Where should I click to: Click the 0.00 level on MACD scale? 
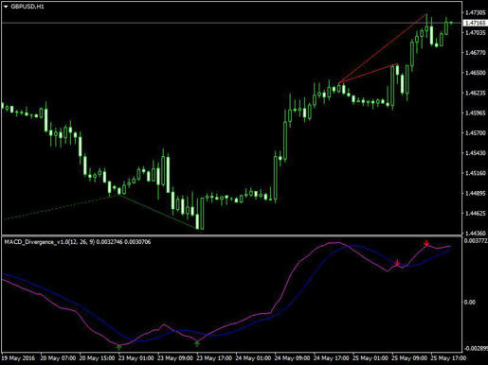(470, 302)
